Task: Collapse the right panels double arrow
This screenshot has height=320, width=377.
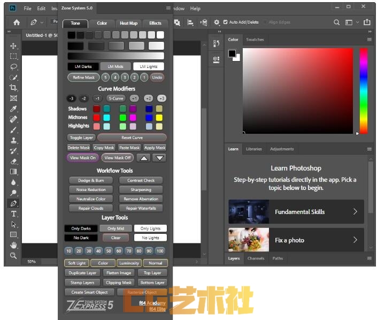Action: (370, 32)
